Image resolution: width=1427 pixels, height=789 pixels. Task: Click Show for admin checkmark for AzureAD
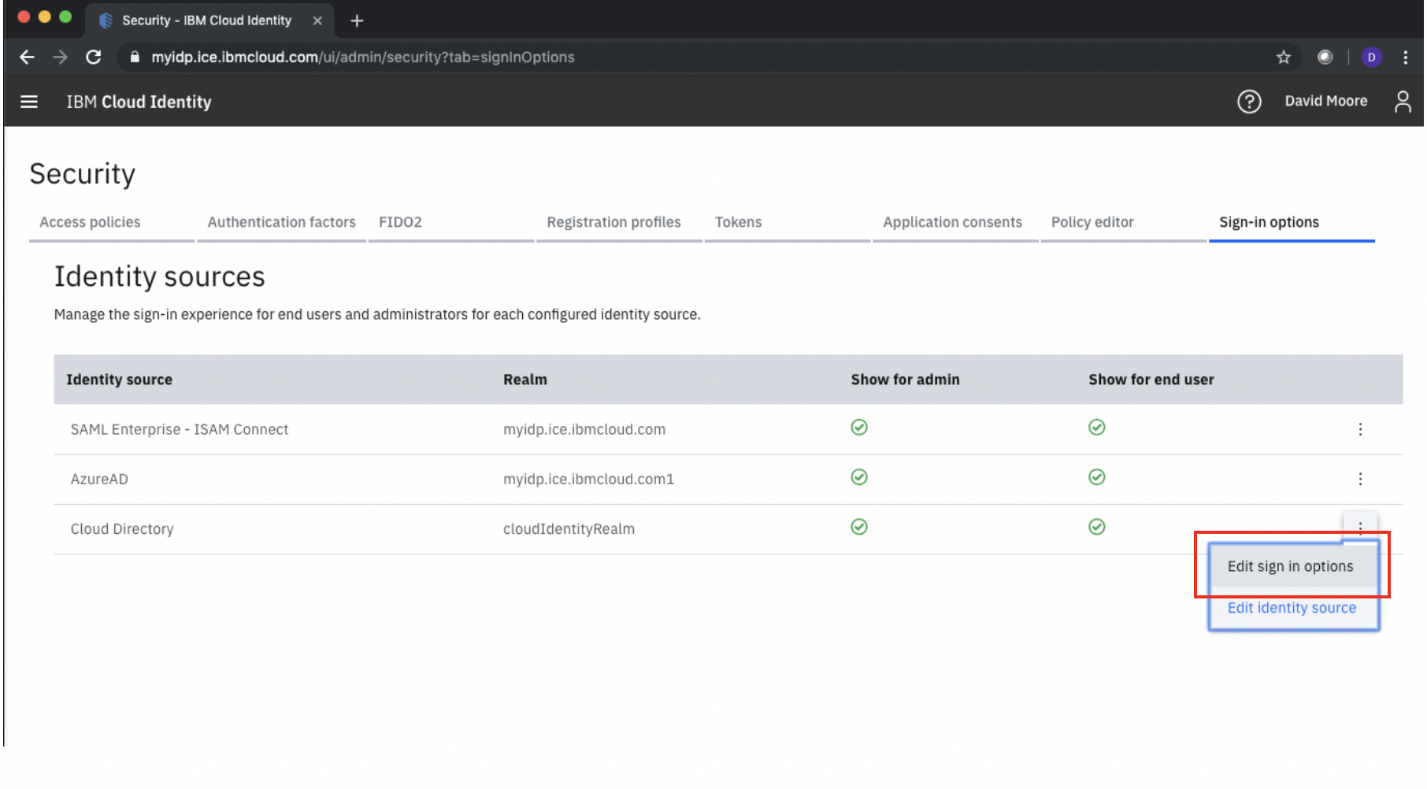click(x=859, y=477)
